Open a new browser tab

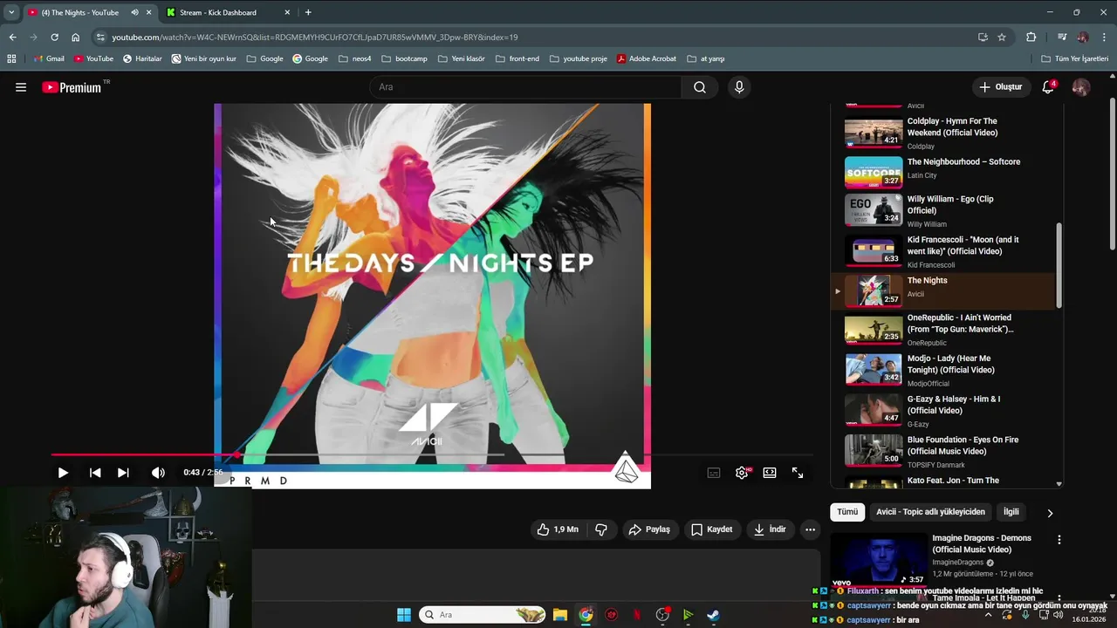pyautogui.click(x=308, y=12)
